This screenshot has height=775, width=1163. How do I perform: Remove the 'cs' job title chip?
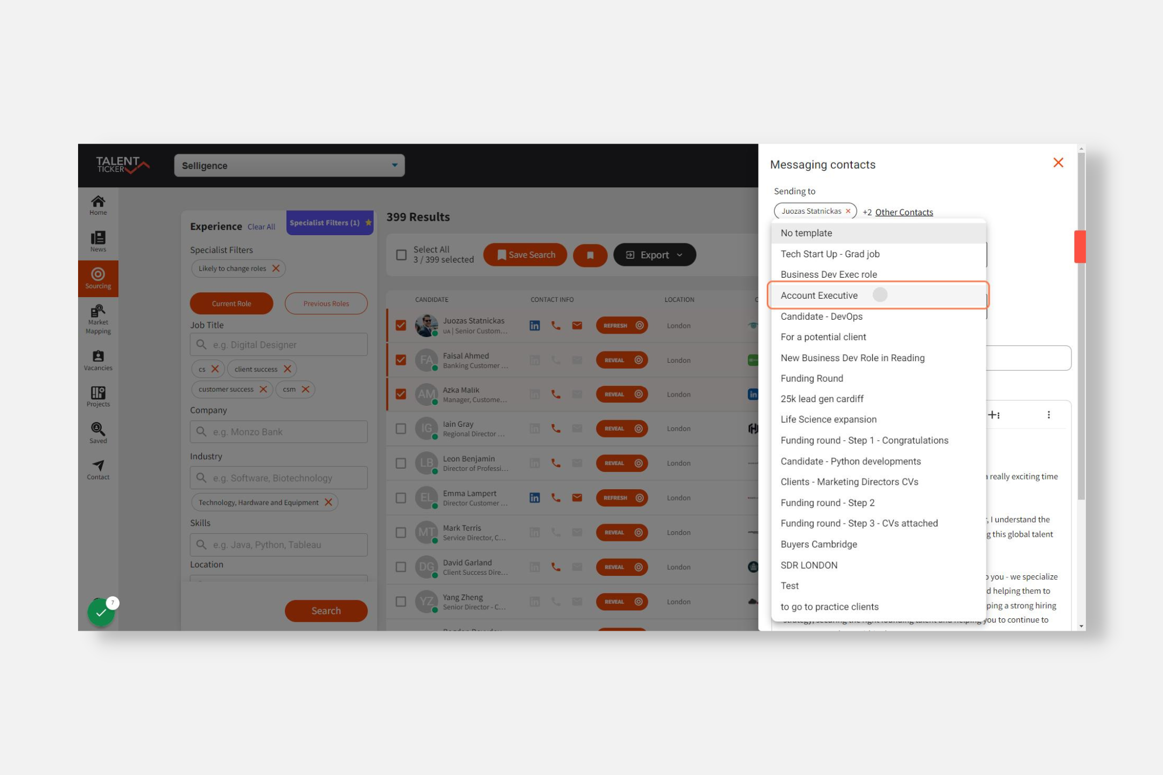tap(215, 369)
